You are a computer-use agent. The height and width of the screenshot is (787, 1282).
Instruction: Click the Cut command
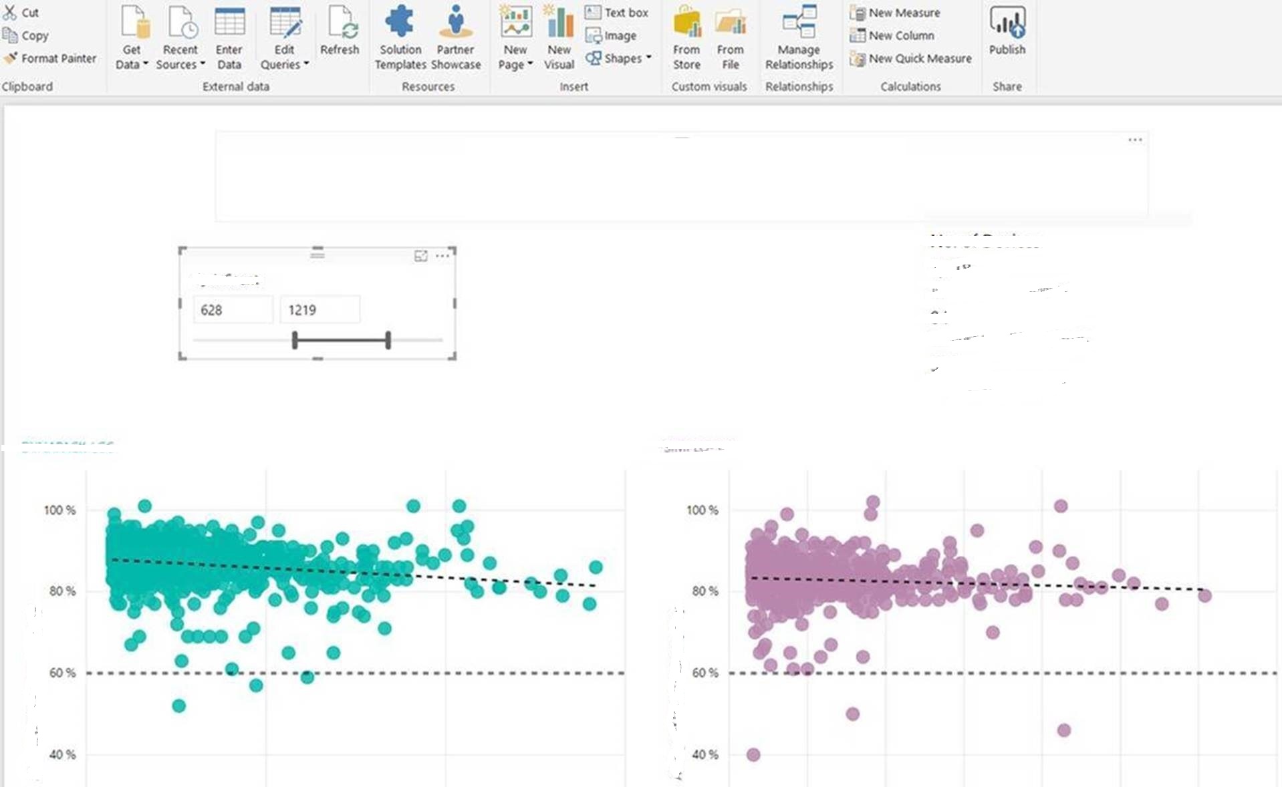coord(21,12)
